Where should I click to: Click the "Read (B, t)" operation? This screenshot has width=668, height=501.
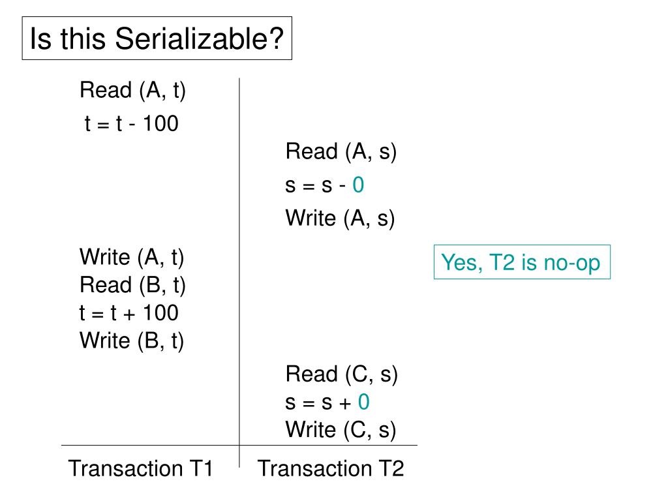132,285
